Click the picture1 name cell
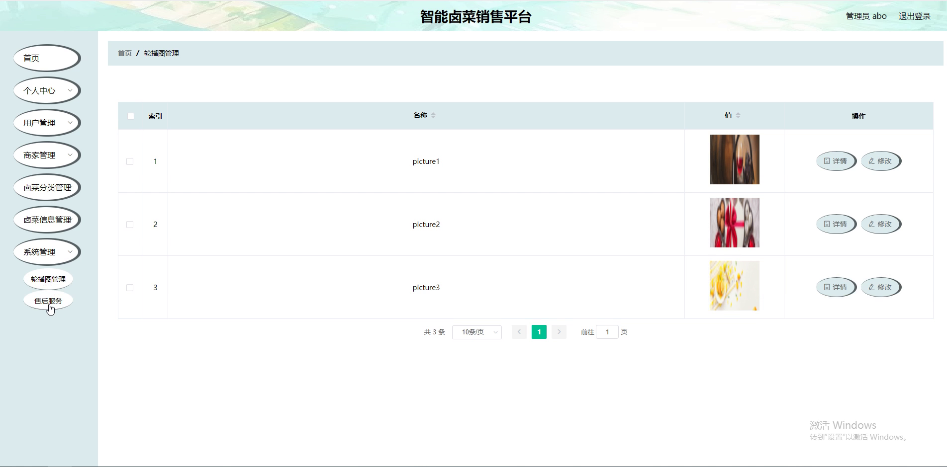Screen dimensions: 947x467 point(426,161)
